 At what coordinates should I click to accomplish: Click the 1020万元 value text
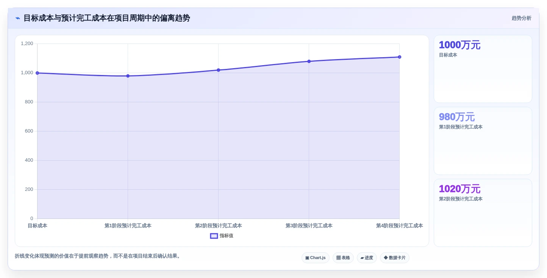pyautogui.click(x=459, y=189)
